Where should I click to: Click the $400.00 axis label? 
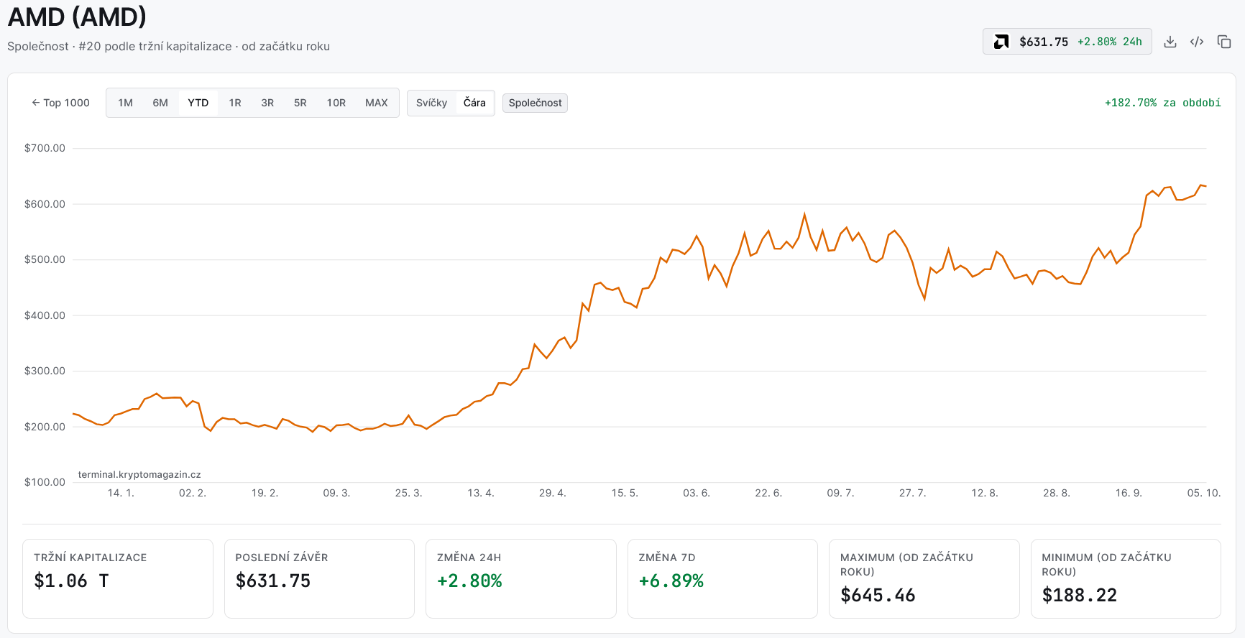click(45, 315)
